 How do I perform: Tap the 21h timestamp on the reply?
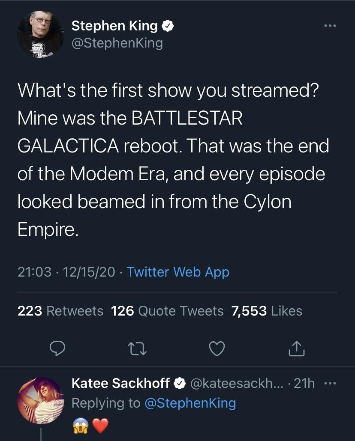305,384
